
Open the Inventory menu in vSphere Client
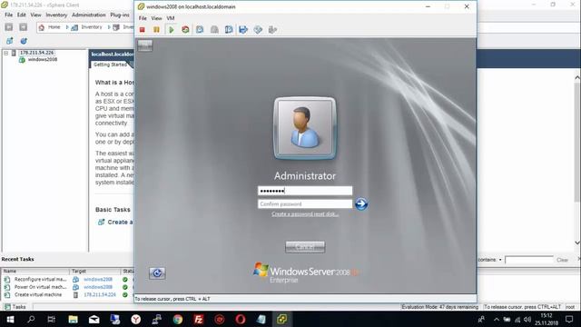tap(56, 15)
